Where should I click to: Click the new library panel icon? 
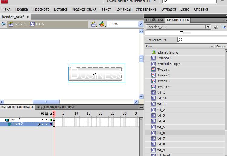pos(224,27)
